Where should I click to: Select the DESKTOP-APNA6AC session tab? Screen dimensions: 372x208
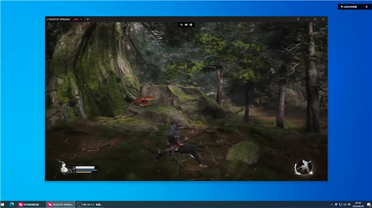[x=62, y=19]
